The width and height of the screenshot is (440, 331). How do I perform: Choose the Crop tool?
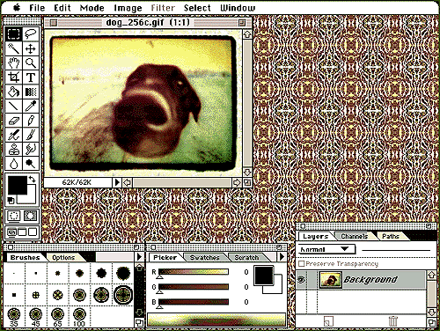tap(13, 77)
